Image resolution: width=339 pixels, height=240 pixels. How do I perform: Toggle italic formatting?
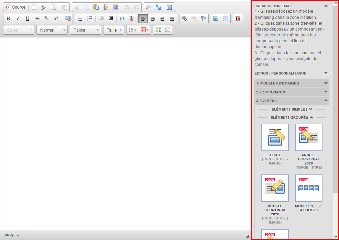point(18,19)
